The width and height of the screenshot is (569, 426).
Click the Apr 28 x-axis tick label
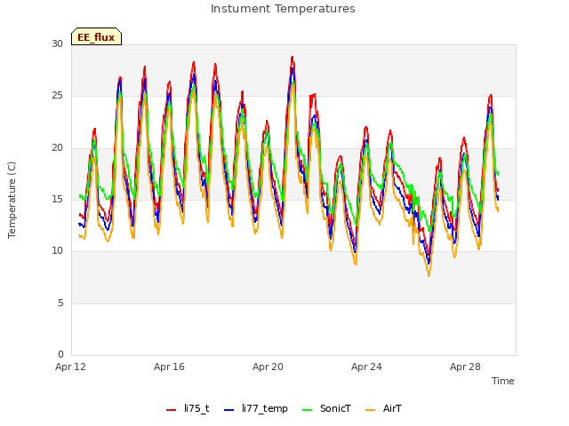(x=465, y=367)
